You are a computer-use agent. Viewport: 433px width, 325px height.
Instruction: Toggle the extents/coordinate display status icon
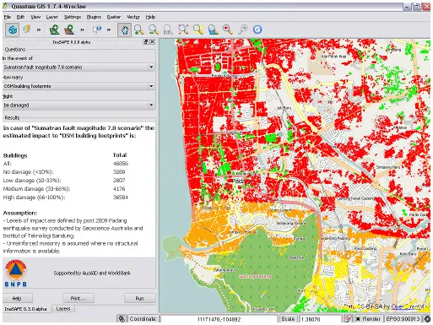(122, 319)
